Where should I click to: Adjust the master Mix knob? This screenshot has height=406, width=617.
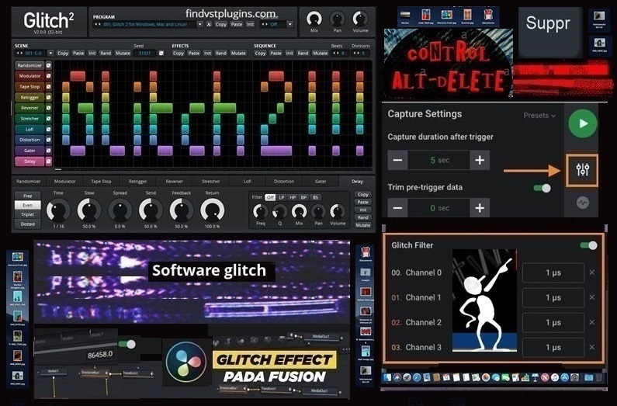tap(314, 19)
